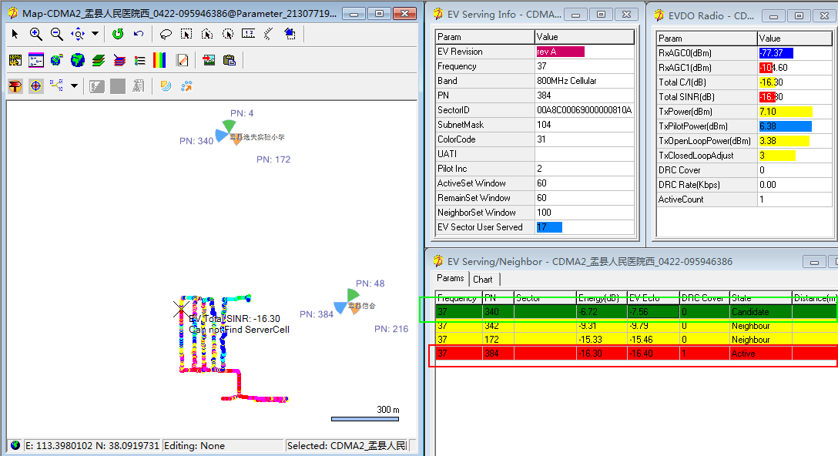Click the blue undo arrow icon
Image resolution: width=838 pixels, height=456 pixels.
(x=139, y=34)
